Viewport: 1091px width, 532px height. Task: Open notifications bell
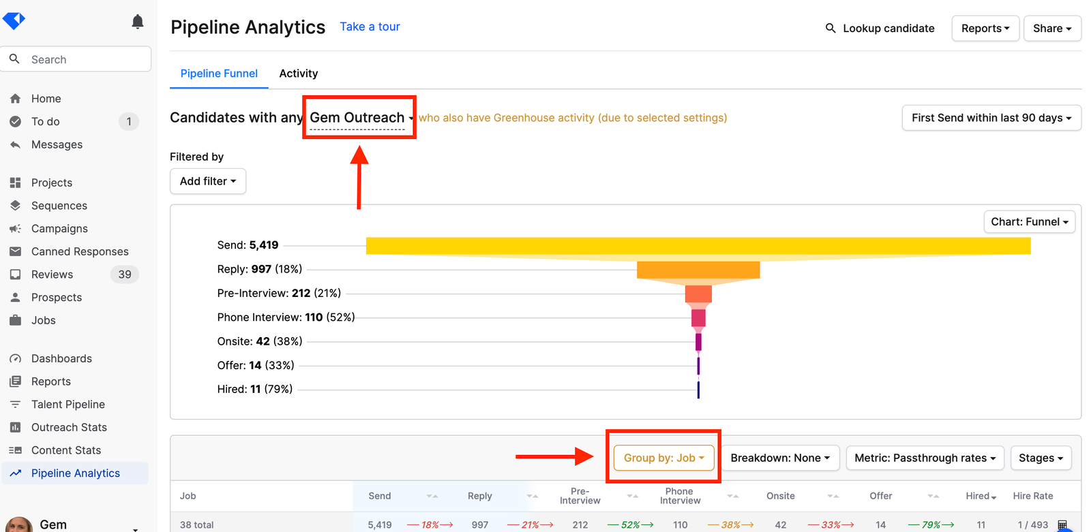pos(138,22)
